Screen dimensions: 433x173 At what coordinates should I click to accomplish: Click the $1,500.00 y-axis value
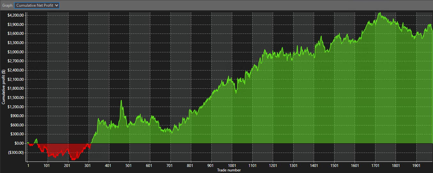point(16,98)
